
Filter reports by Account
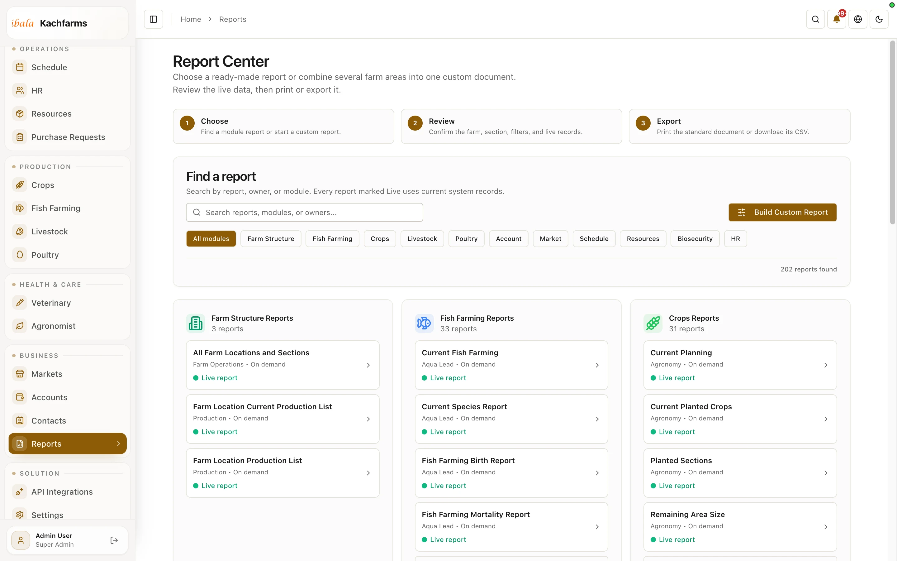(x=509, y=238)
